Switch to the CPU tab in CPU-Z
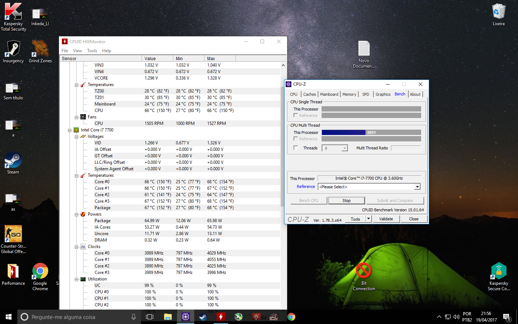This screenshot has height=324, width=518. [294, 94]
